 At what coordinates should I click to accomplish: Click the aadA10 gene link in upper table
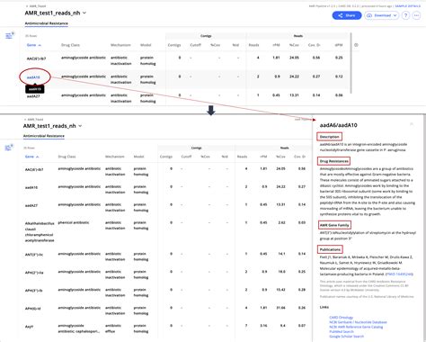click(33, 77)
